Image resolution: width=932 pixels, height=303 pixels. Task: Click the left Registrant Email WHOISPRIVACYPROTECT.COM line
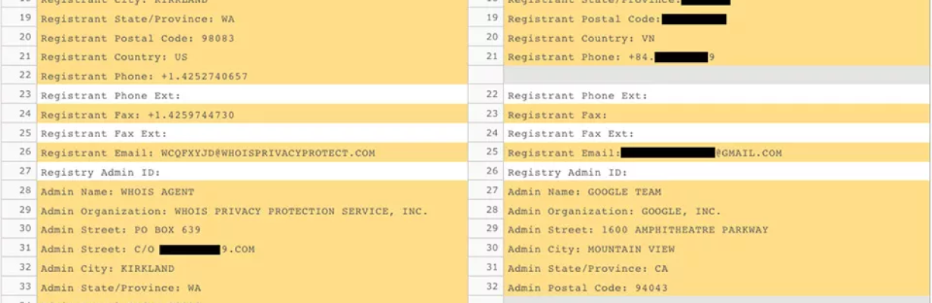[252, 152]
